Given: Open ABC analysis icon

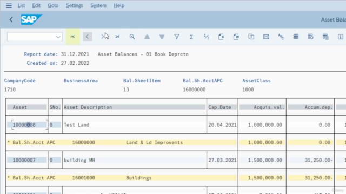Looking at the screenshot, I should 281,37.
